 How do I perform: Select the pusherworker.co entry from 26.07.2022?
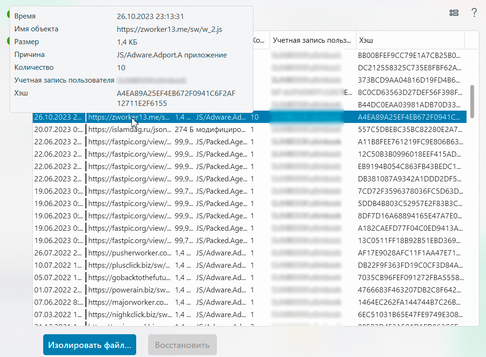point(129,253)
